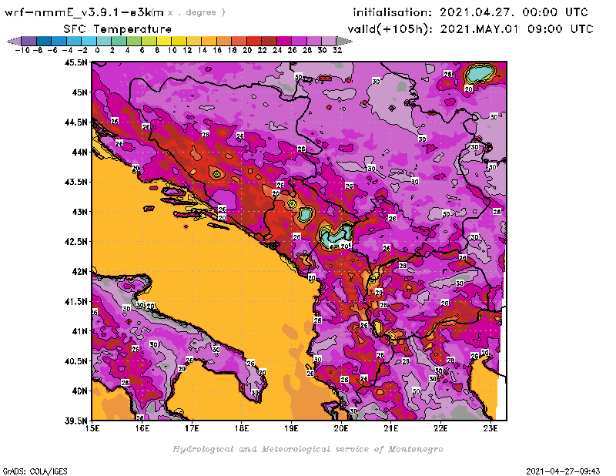The image size is (616, 476).
Task: Click the '15E' longitude axis label
Action: (92, 428)
